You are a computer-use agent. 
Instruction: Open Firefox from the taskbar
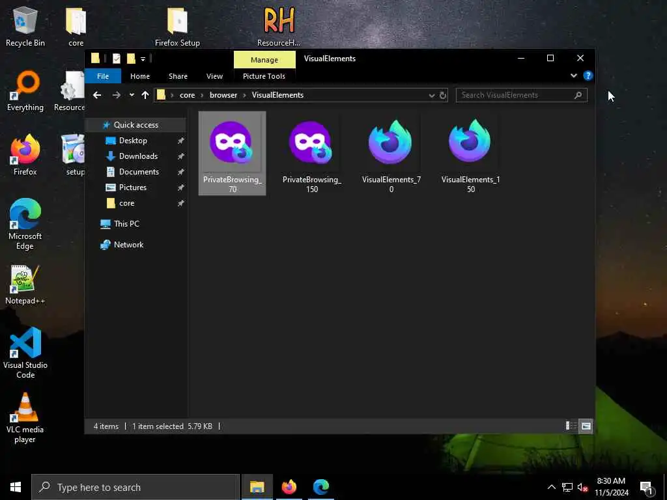pyautogui.click(x=289, y=487)
